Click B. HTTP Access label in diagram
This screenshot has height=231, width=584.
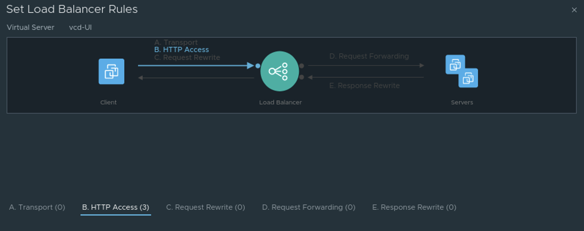[x=181, y=50]
